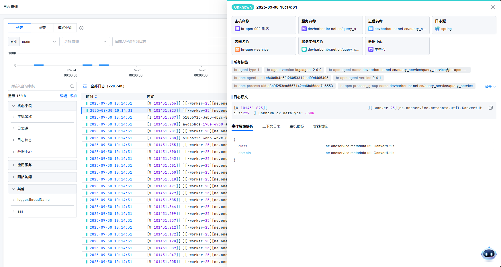Switch to the 图表 view
Screen dimensions: 501x267
[x=42, y=28]
